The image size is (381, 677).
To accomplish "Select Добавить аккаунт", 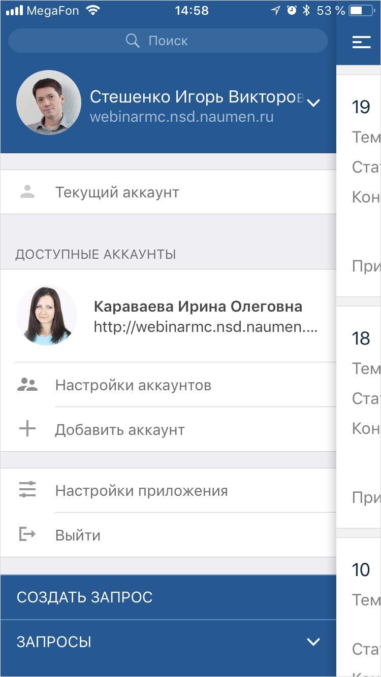I will 120,430.
